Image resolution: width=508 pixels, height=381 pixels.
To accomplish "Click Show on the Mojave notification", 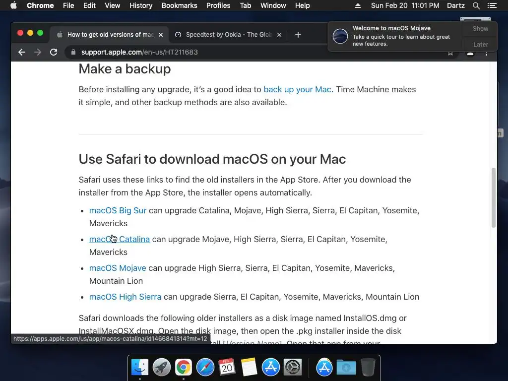I will tap(480, 29).
